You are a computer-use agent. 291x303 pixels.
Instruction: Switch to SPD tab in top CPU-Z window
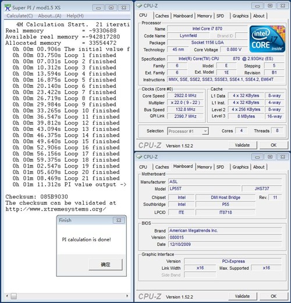220,16
